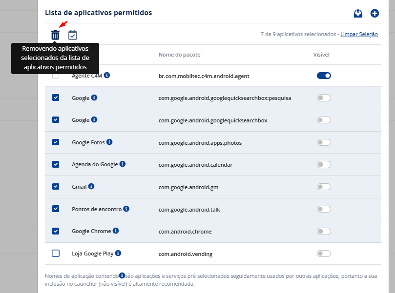Open info icon beside Loja Google Play
Viewport: 395px width, 293px height.
coord(118,253)
